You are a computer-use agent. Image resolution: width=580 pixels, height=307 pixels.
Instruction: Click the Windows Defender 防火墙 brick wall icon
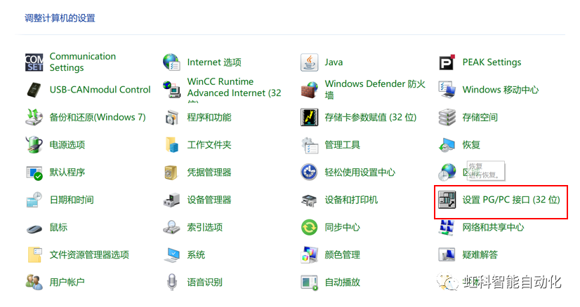(x=309, y=90)
